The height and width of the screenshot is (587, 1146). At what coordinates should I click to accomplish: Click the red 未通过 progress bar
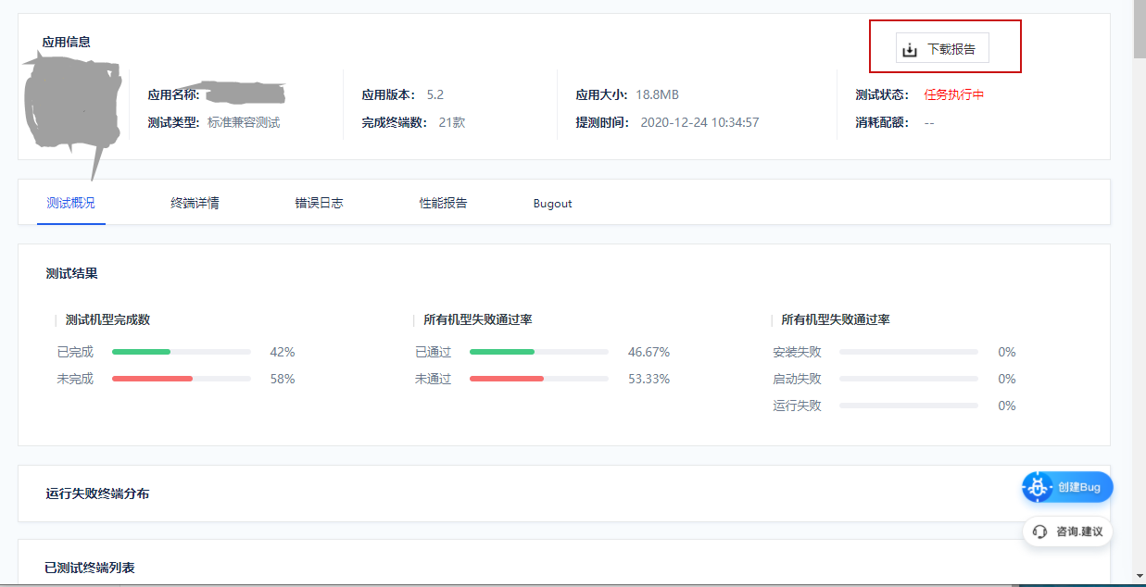click(x=539, y=379)
